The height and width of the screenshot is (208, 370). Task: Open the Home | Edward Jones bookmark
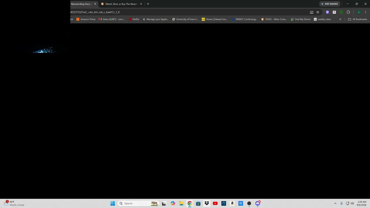coord(214,19)
